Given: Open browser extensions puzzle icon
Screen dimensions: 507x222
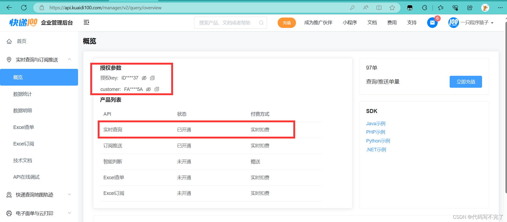Looking at the screenshot, I should coord(425,8).
